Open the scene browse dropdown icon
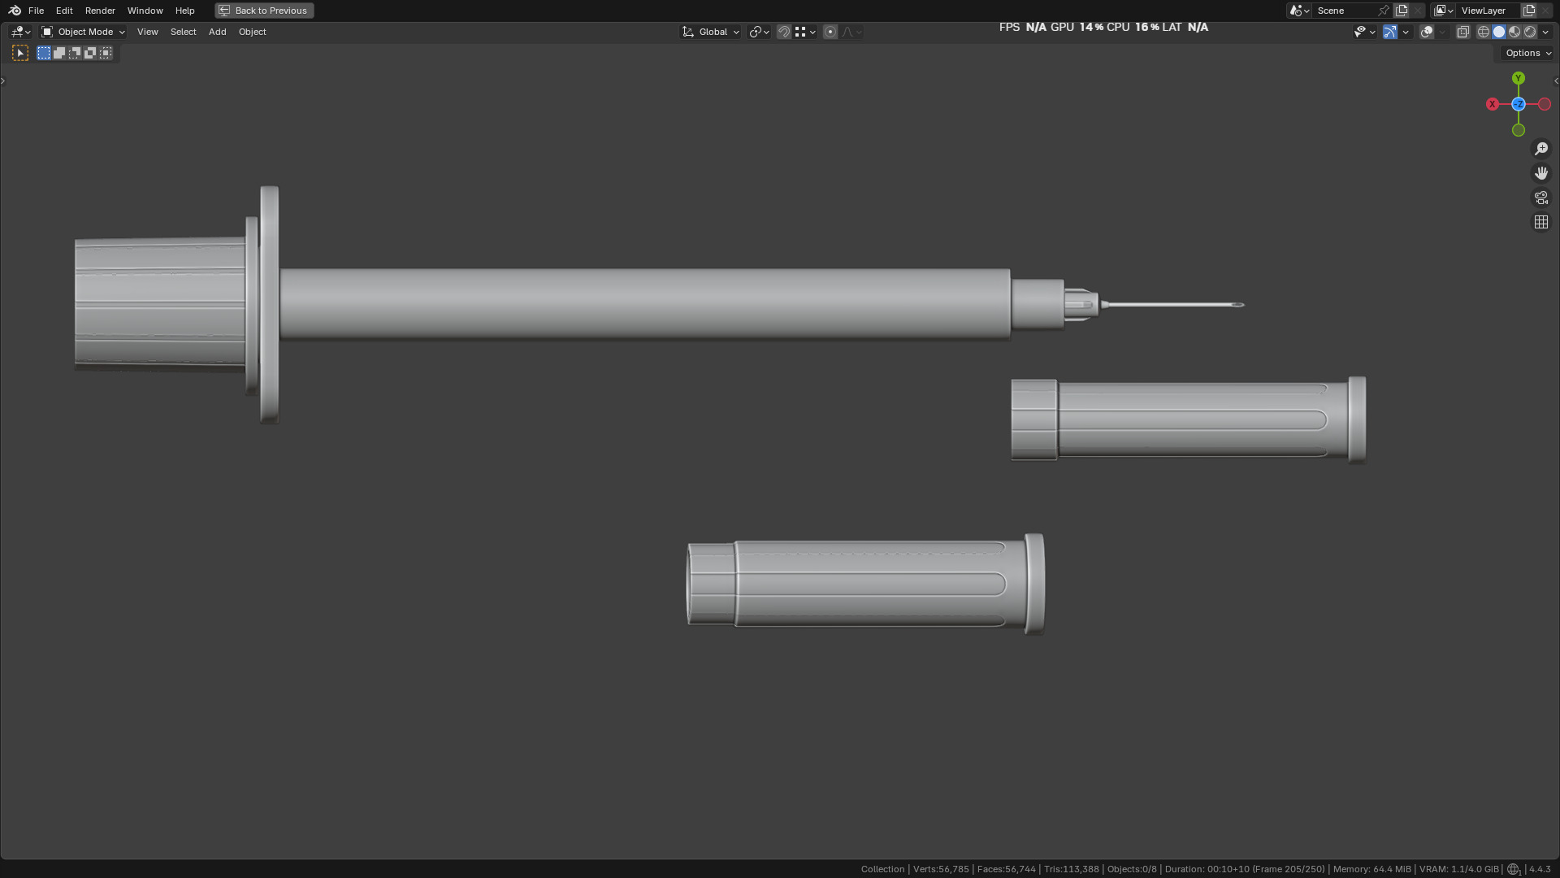 point(1298,11)
